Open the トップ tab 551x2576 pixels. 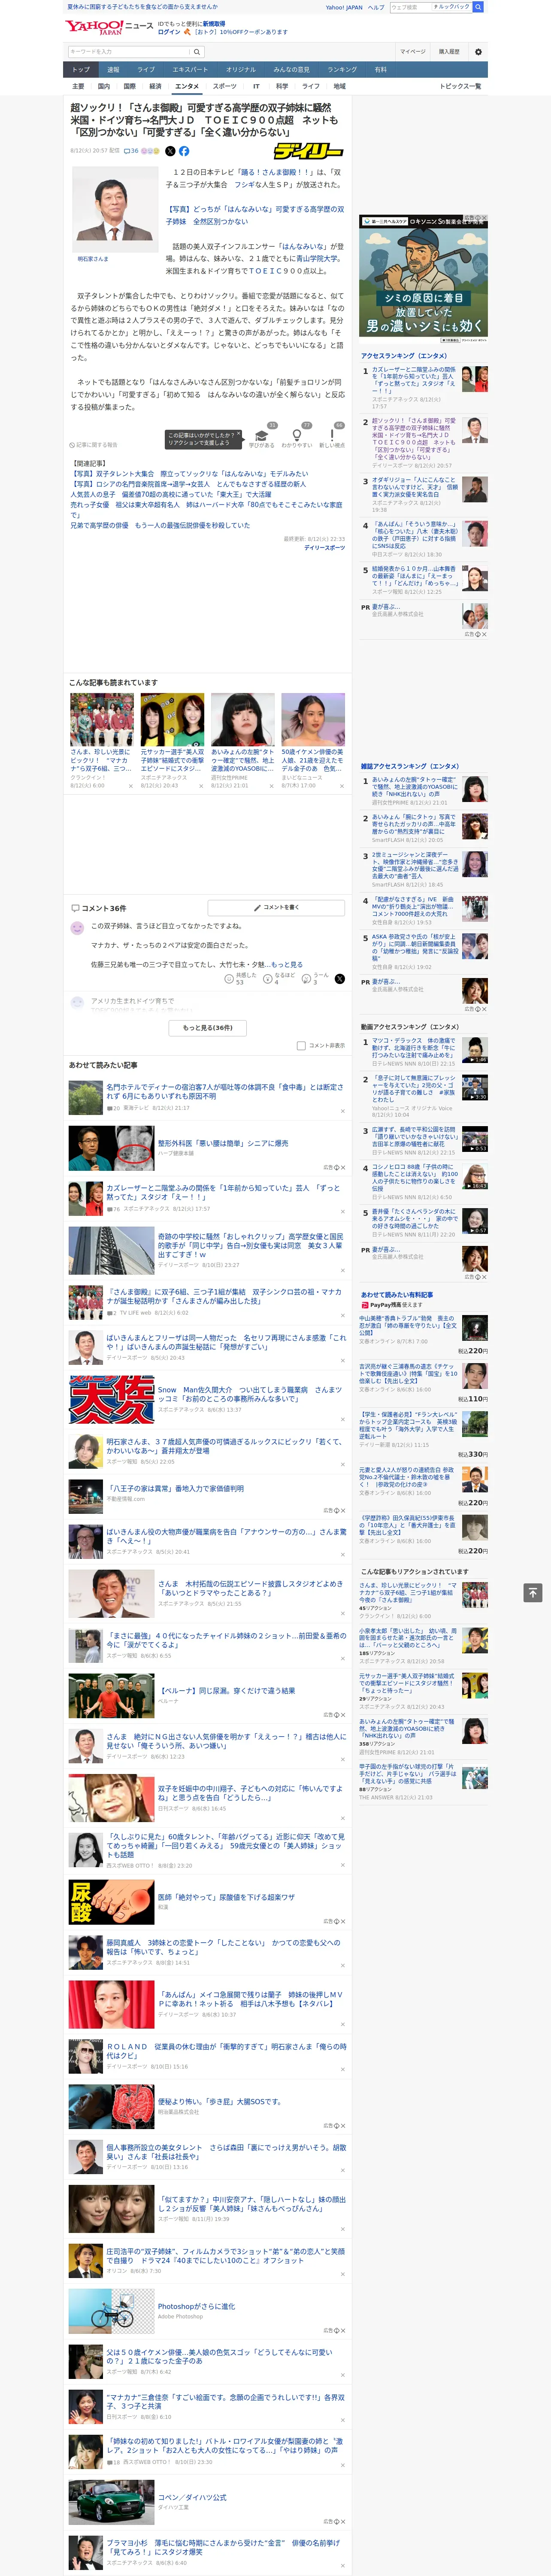81,69
